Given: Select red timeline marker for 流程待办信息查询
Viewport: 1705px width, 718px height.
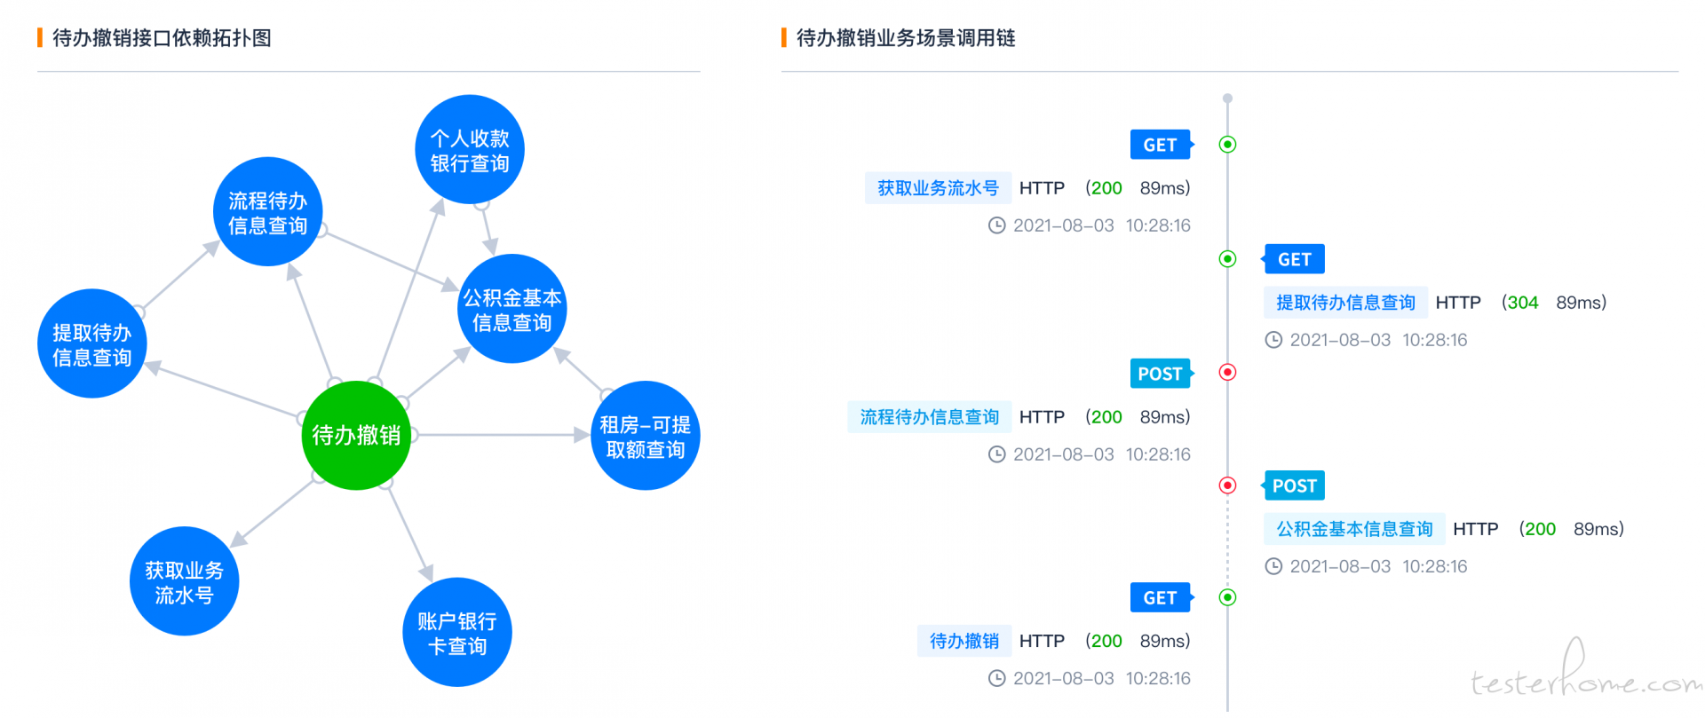Looking at the screenshot, I should point(1227,372).
